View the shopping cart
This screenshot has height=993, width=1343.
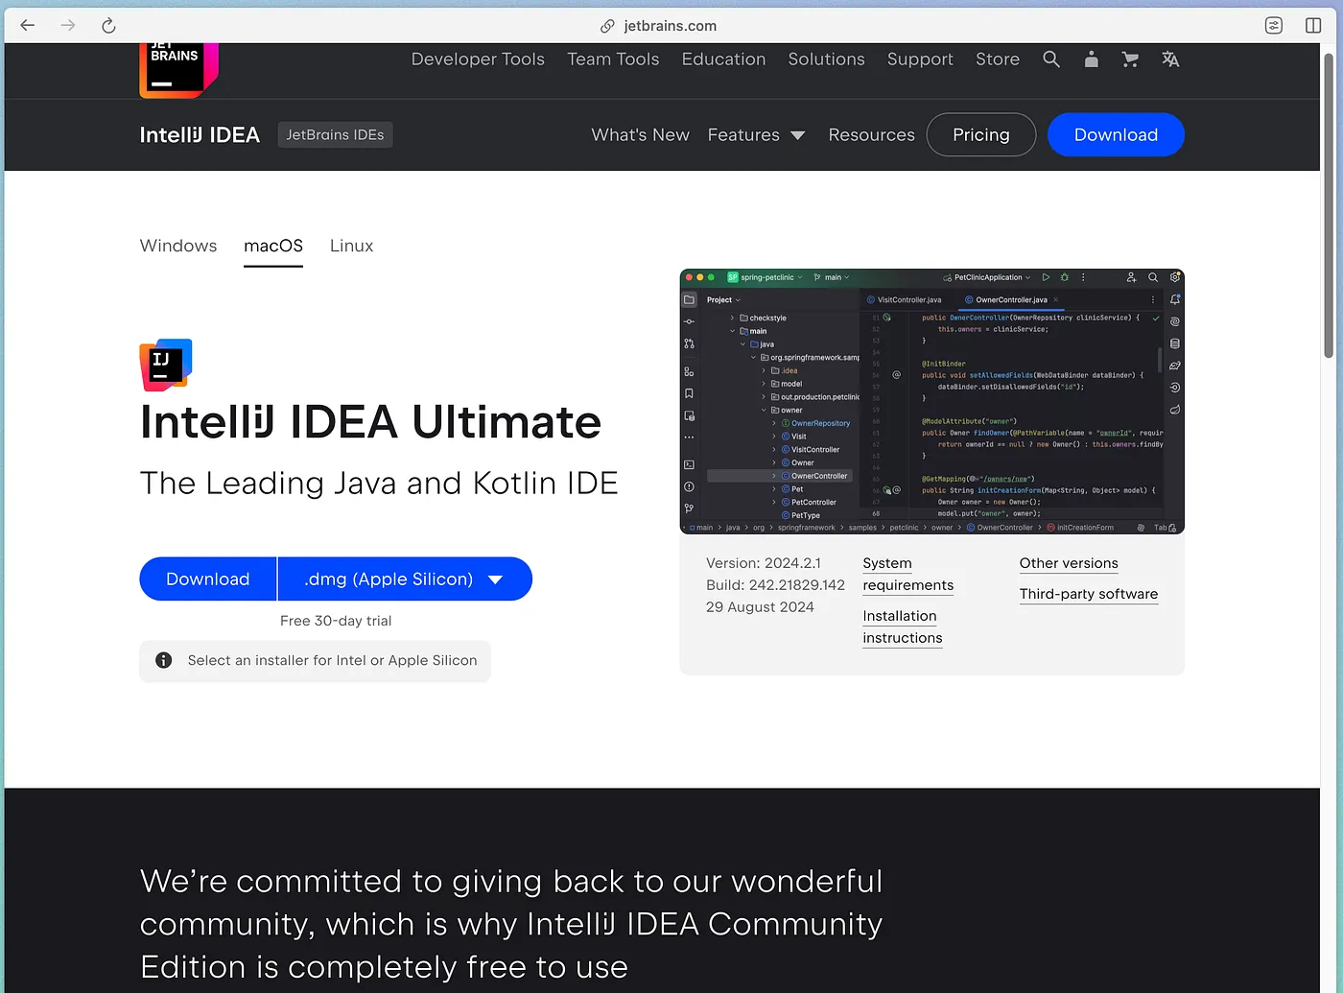[x=1130, y=59]
